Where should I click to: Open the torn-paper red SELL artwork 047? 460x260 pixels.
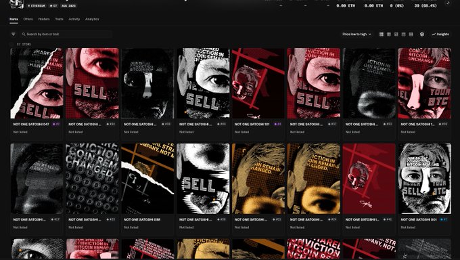coord(37,83)
